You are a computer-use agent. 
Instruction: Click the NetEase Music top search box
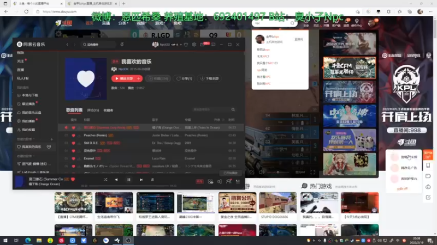click(x=98, y=45)
